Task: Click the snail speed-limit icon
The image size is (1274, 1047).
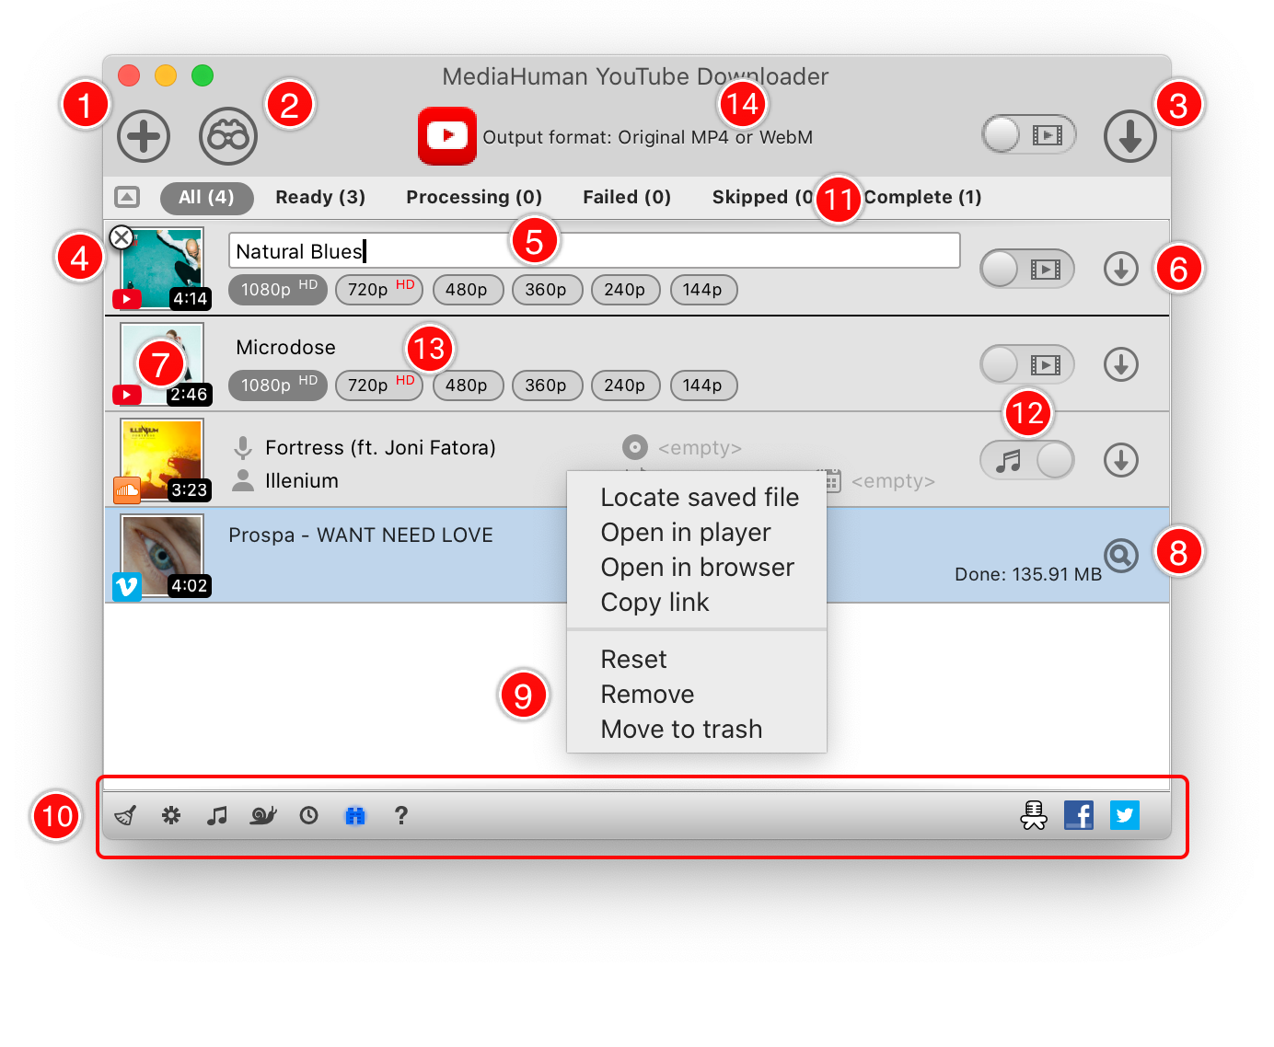Action: point(262,815)
